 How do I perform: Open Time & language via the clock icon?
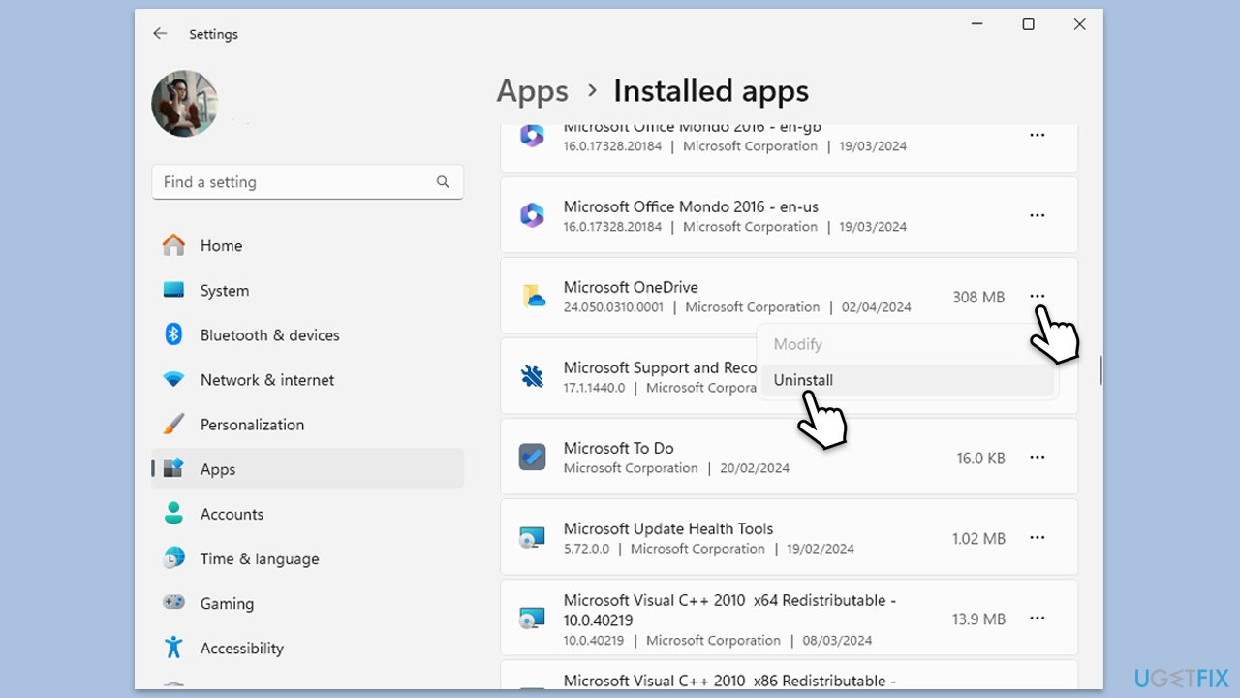[172, 558]
